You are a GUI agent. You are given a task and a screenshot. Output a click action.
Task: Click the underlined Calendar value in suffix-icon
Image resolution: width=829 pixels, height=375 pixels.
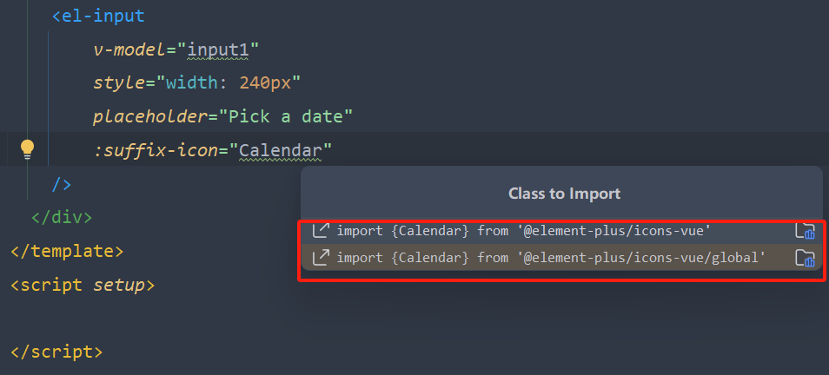[280, 150]
